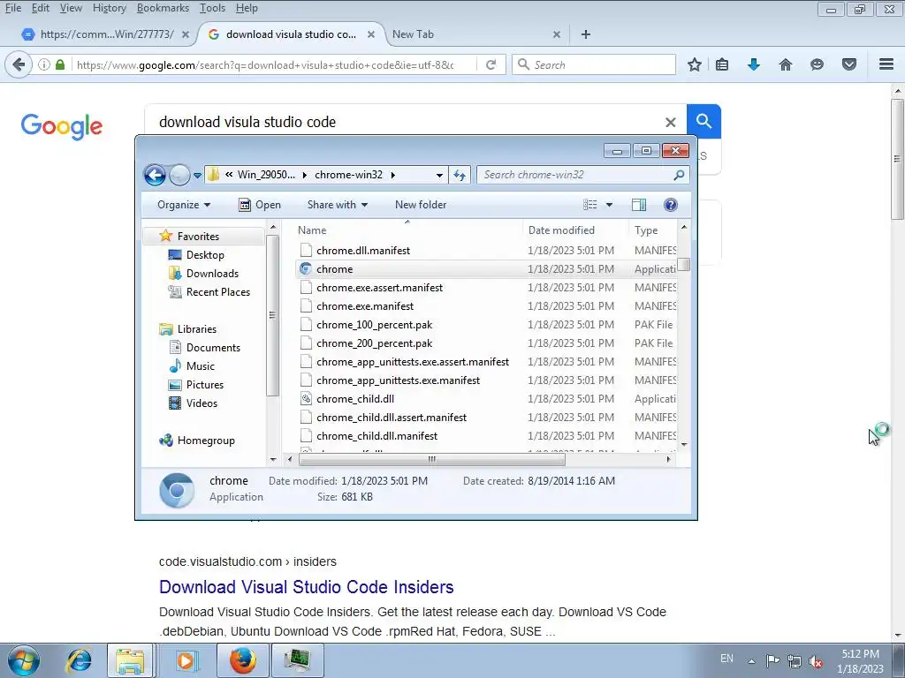
Task: Show site information icon in URL bar
Action: tap(44, 64)
